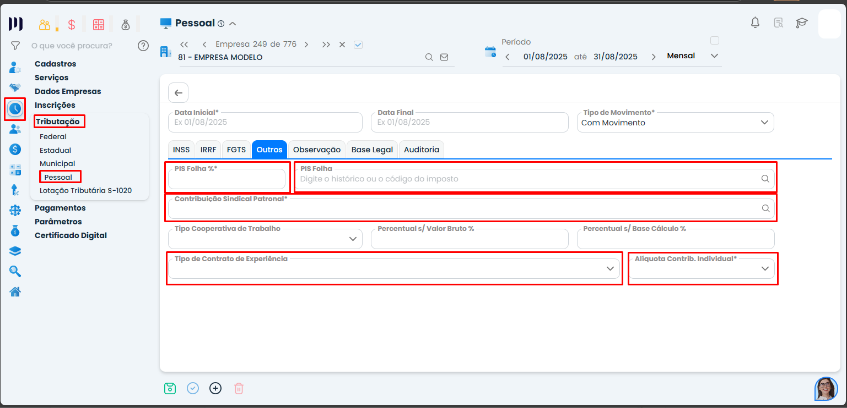847x408 pixels.
Task: Click the home icon in left sidebar
Action: [x=15, y=291]
